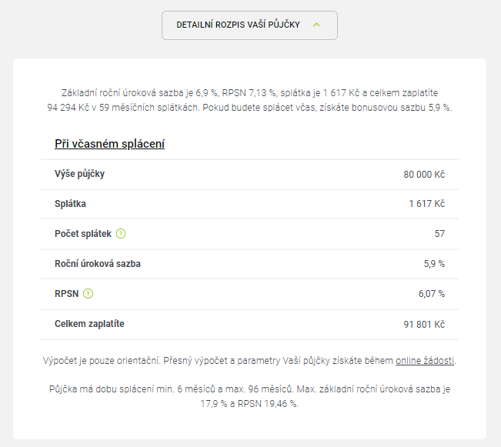
Task: Select the Splátka row label
Action: (70, 204)
